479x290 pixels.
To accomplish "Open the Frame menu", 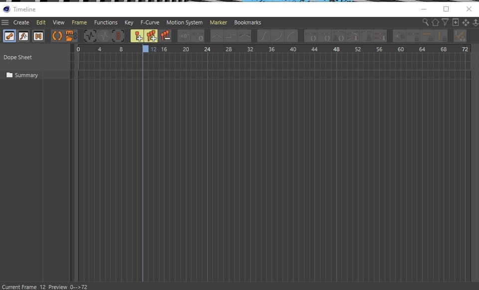I will click(79, 22).
